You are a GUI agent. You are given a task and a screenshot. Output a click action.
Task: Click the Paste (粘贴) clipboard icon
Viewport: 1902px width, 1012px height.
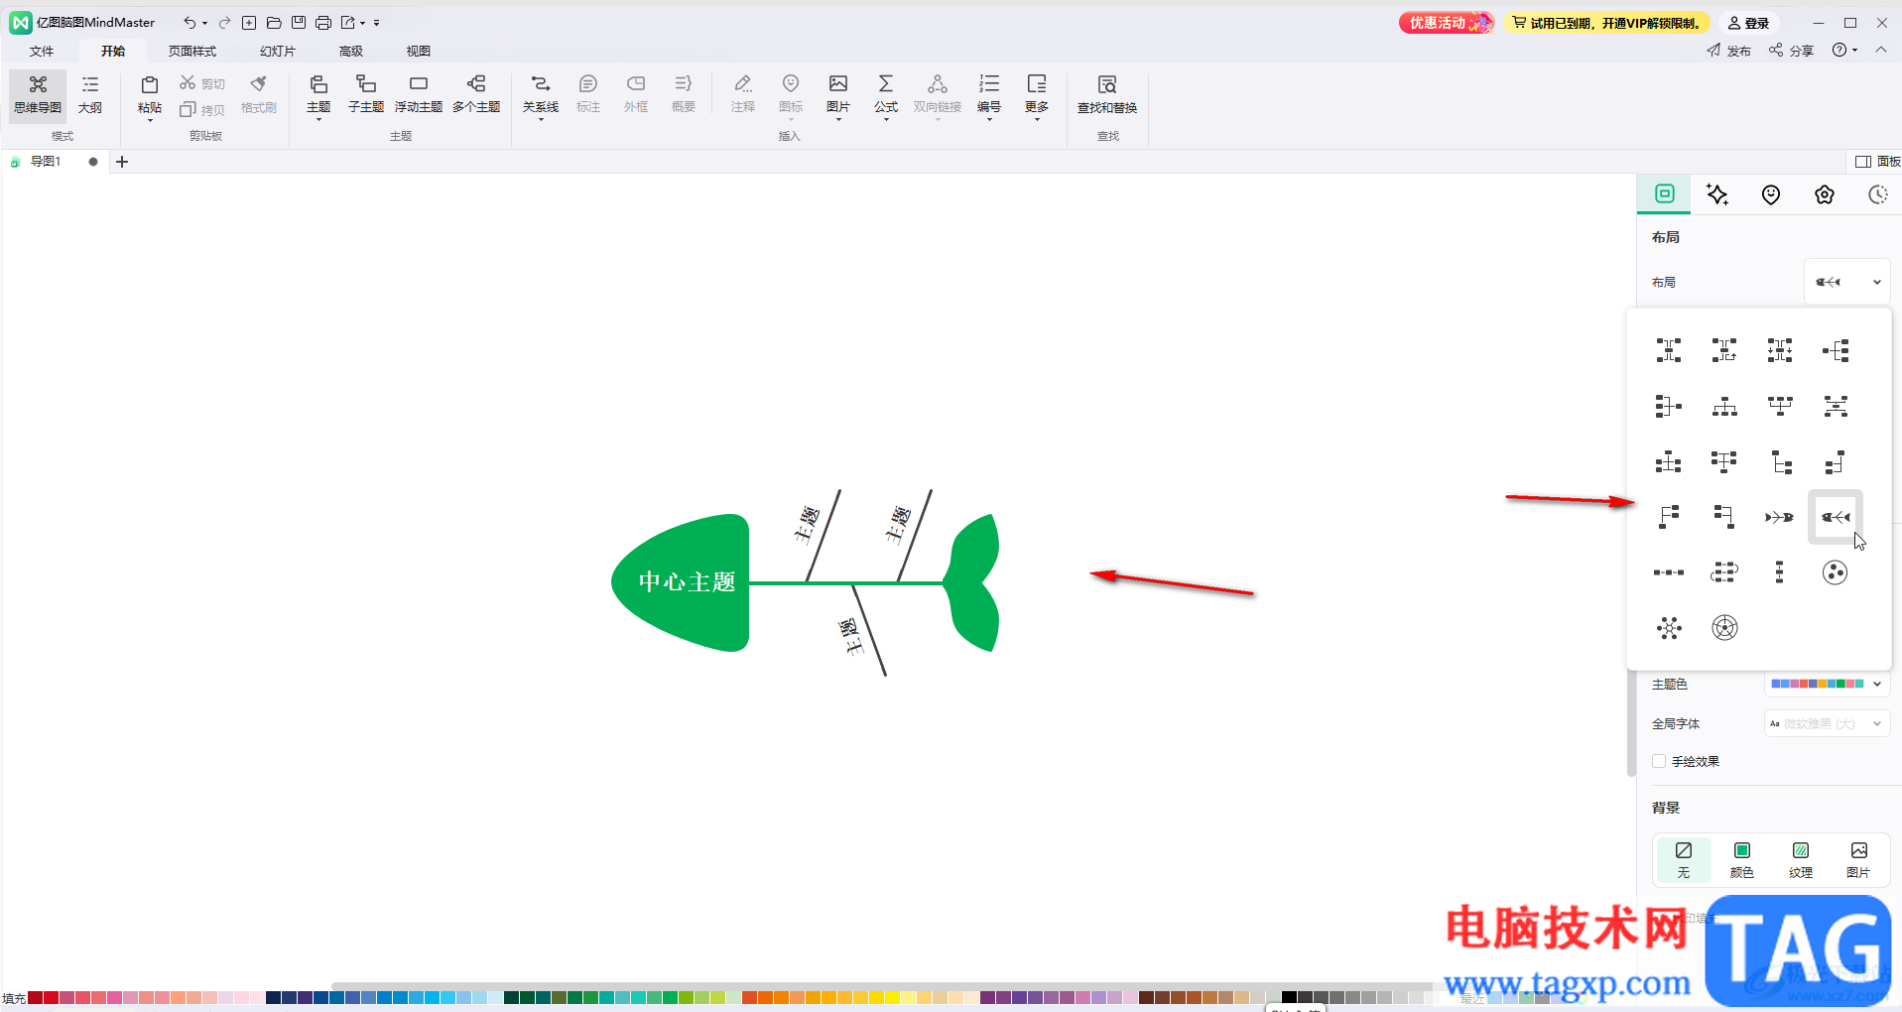[x=150, y=85]
